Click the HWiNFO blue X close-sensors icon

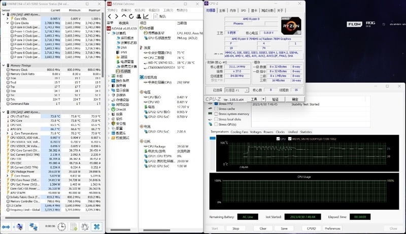[x=96, y=226]
